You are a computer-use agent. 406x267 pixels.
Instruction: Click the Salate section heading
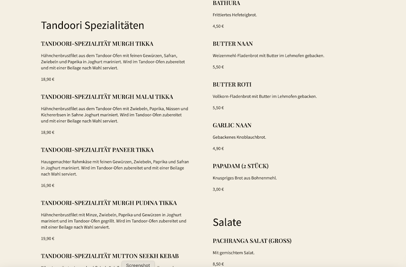227,222
